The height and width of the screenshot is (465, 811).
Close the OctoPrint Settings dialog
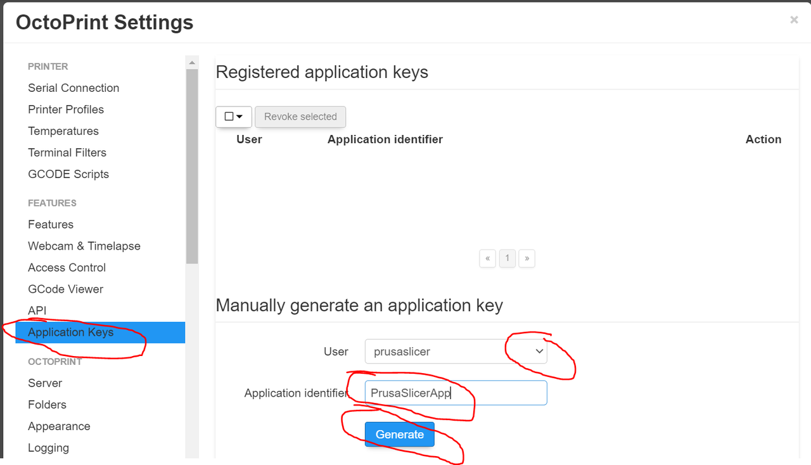pyautogui.click(x=794, y=20)
